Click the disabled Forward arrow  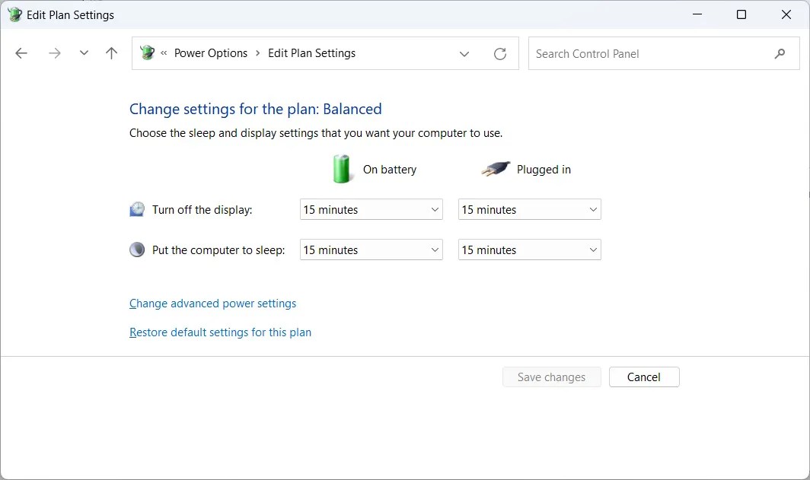click(x=53, y=52)
